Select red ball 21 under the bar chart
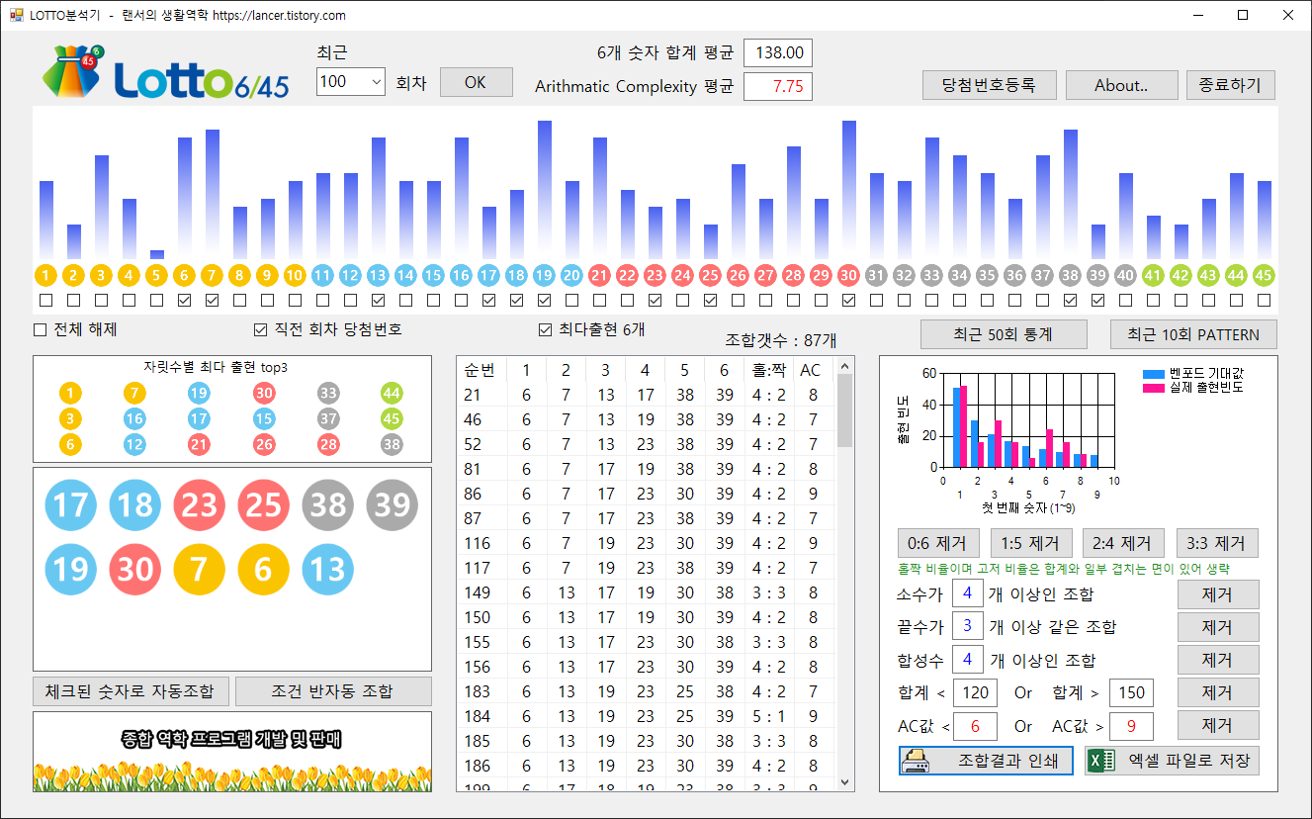The width and height of the screenshot is (1312, 819). pos(599,276)
